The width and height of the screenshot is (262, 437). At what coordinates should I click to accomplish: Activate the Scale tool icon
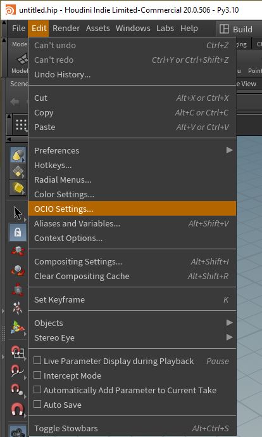(x=18, y=289)
